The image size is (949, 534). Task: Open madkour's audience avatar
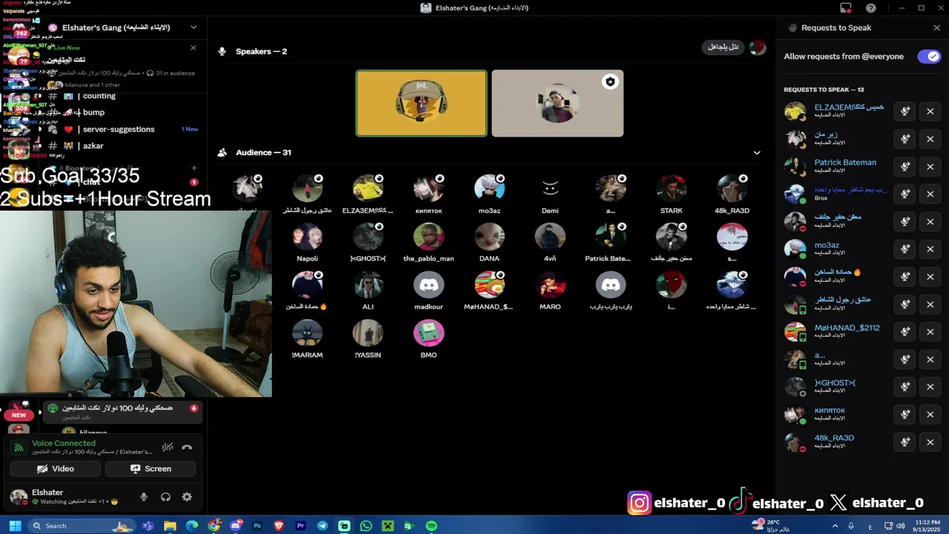[x=429, y=285]
